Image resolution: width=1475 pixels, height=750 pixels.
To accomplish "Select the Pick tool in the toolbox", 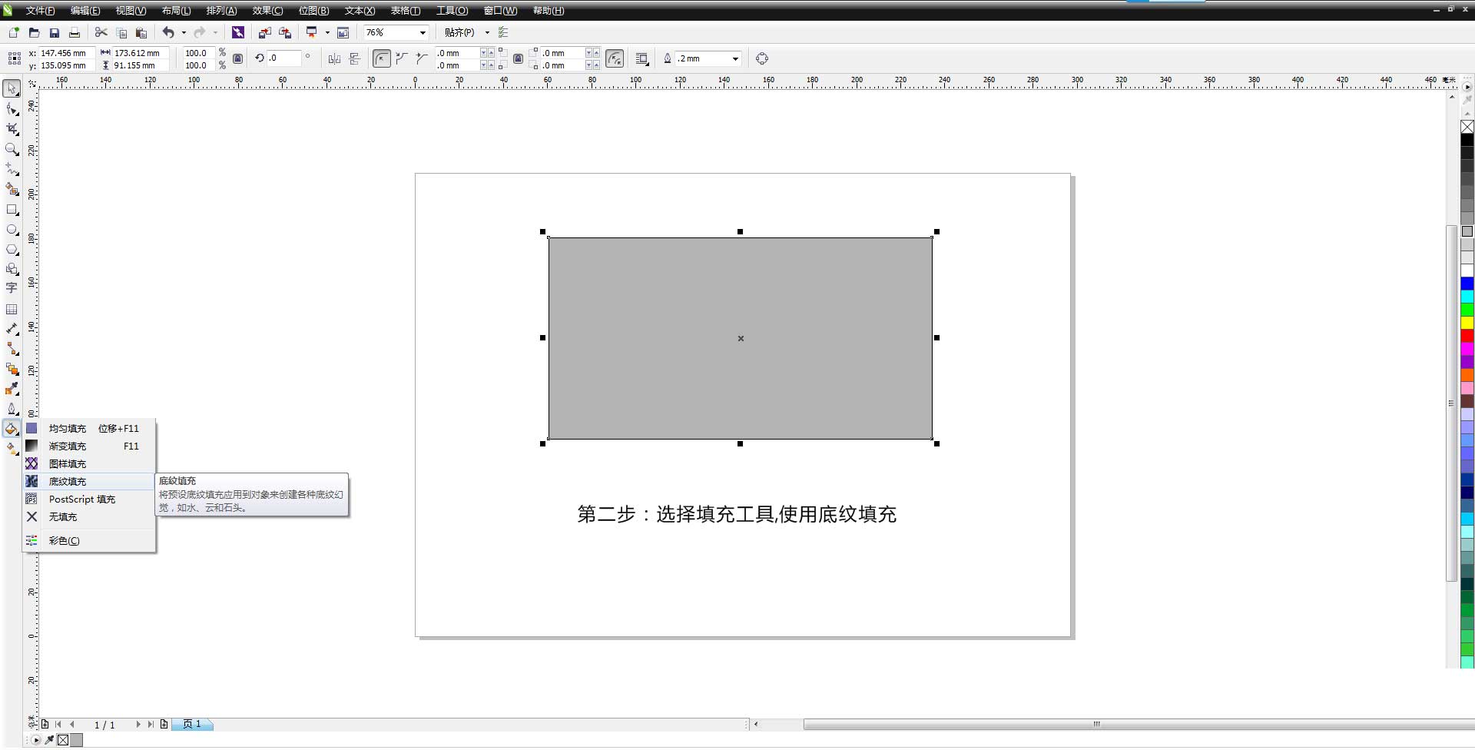I will tap(12, 88).
